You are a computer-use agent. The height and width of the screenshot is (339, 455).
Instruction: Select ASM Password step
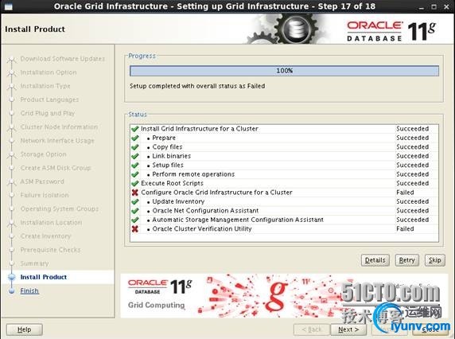42,181
